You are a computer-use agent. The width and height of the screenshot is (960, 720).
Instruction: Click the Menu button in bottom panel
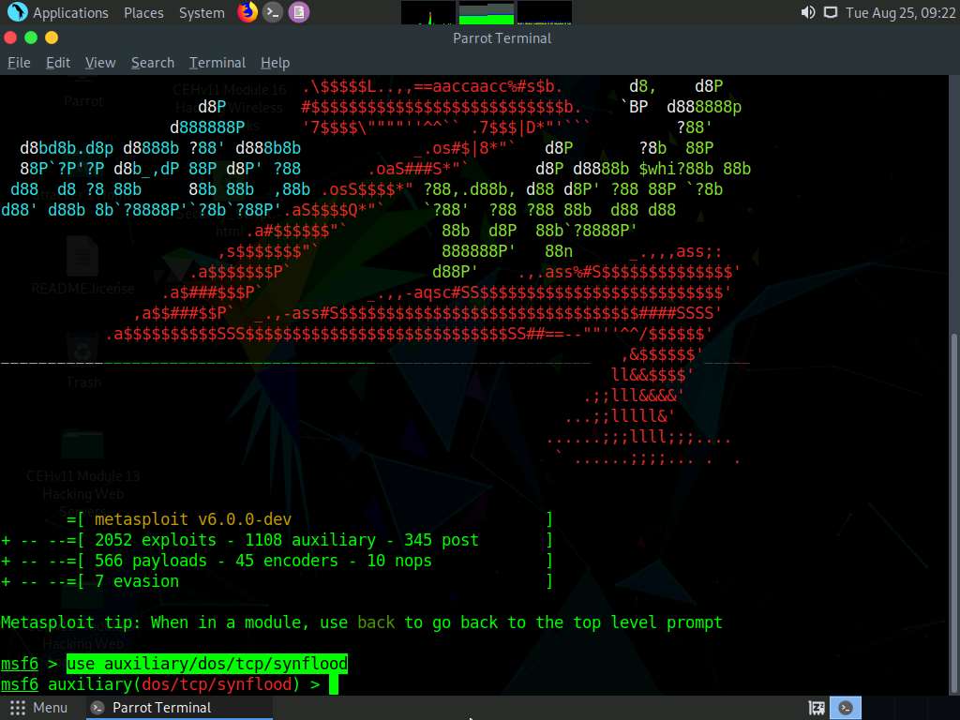(38, 708)
